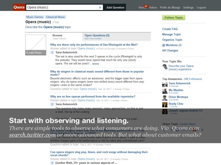The width and height of the screenshot is (221, 165).
Task: Open the All Changes link
Action: [170, 50]
